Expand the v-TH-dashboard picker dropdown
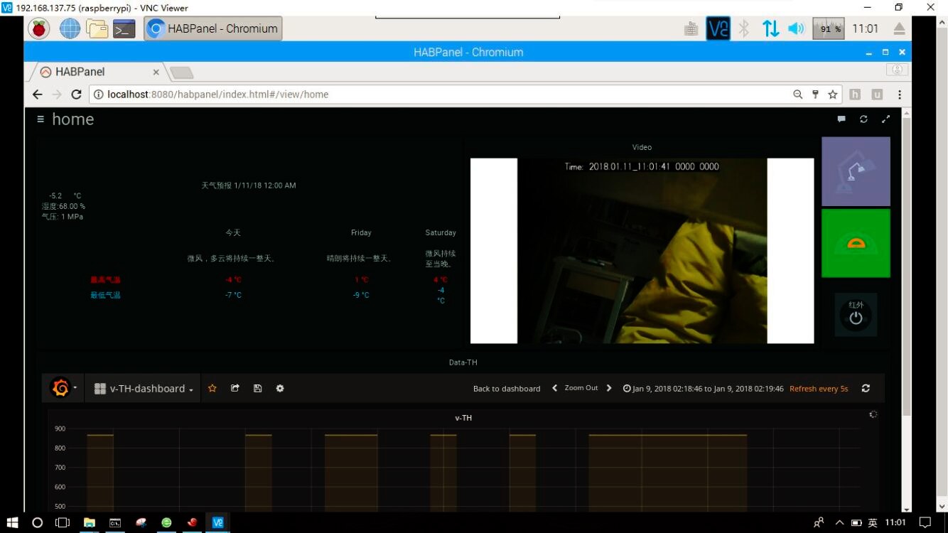Image resolution: width=948 pixels, height=533 pixels. (144, 389)
